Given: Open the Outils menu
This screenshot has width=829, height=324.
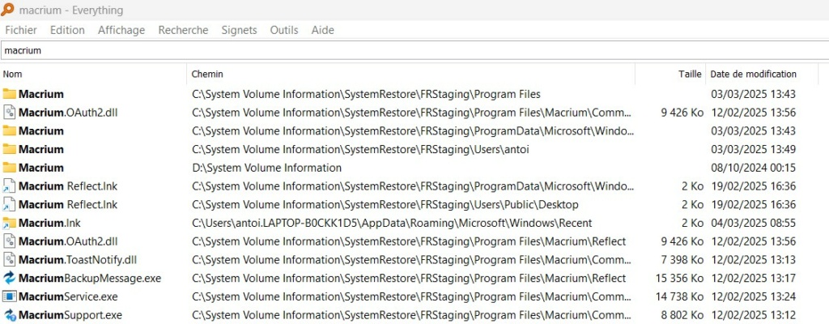Looking at the screenshot, I should pos(284,30).
